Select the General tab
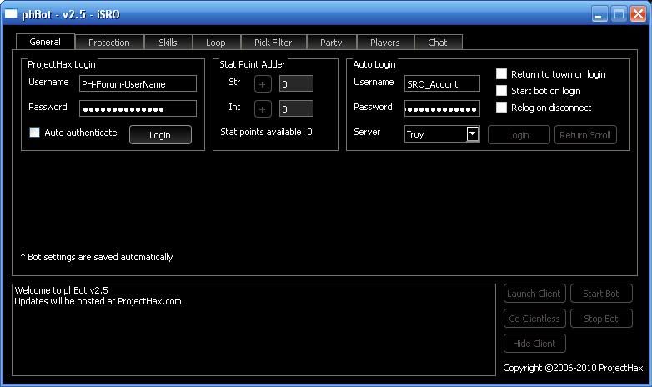Viewport: 652px width, 387px height. pos(45,42)
